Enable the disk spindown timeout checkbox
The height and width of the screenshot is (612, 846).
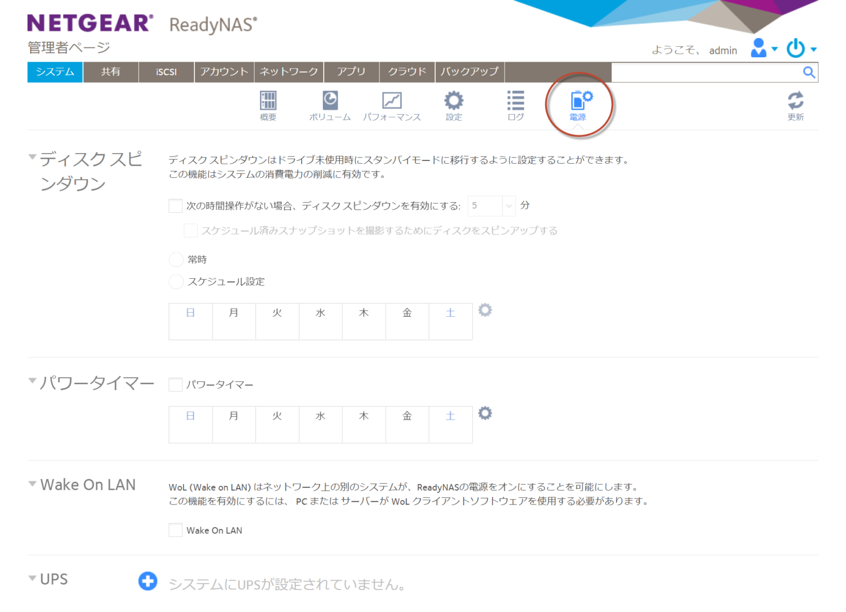pyautogui.click(x=175, y=205)
